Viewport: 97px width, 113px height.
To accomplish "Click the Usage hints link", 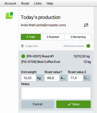I will click(x=32, y=46).
